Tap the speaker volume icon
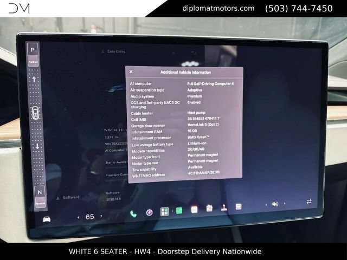Screen dimensions: 347x260 [x=275, y=204]
